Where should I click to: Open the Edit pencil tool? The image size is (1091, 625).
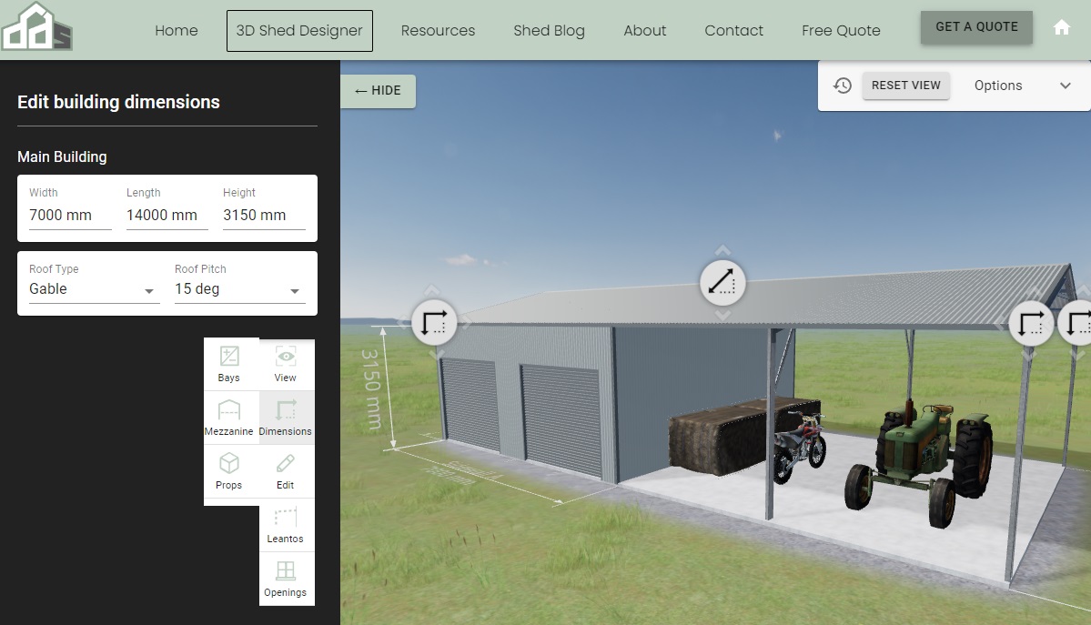coord(286,471)
